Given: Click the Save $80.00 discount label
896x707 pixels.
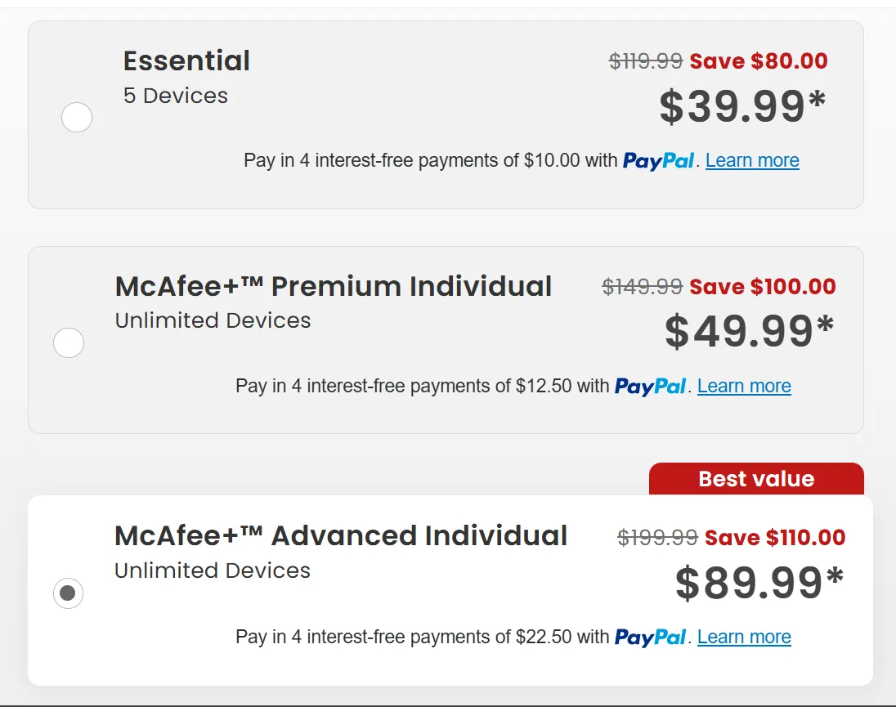Looking at the screenshot, I should pos(759,61).
